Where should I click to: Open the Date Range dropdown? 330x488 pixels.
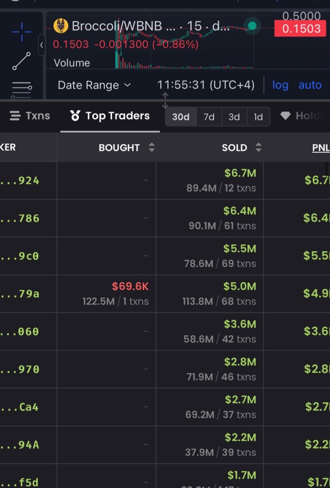click(94, 85)
